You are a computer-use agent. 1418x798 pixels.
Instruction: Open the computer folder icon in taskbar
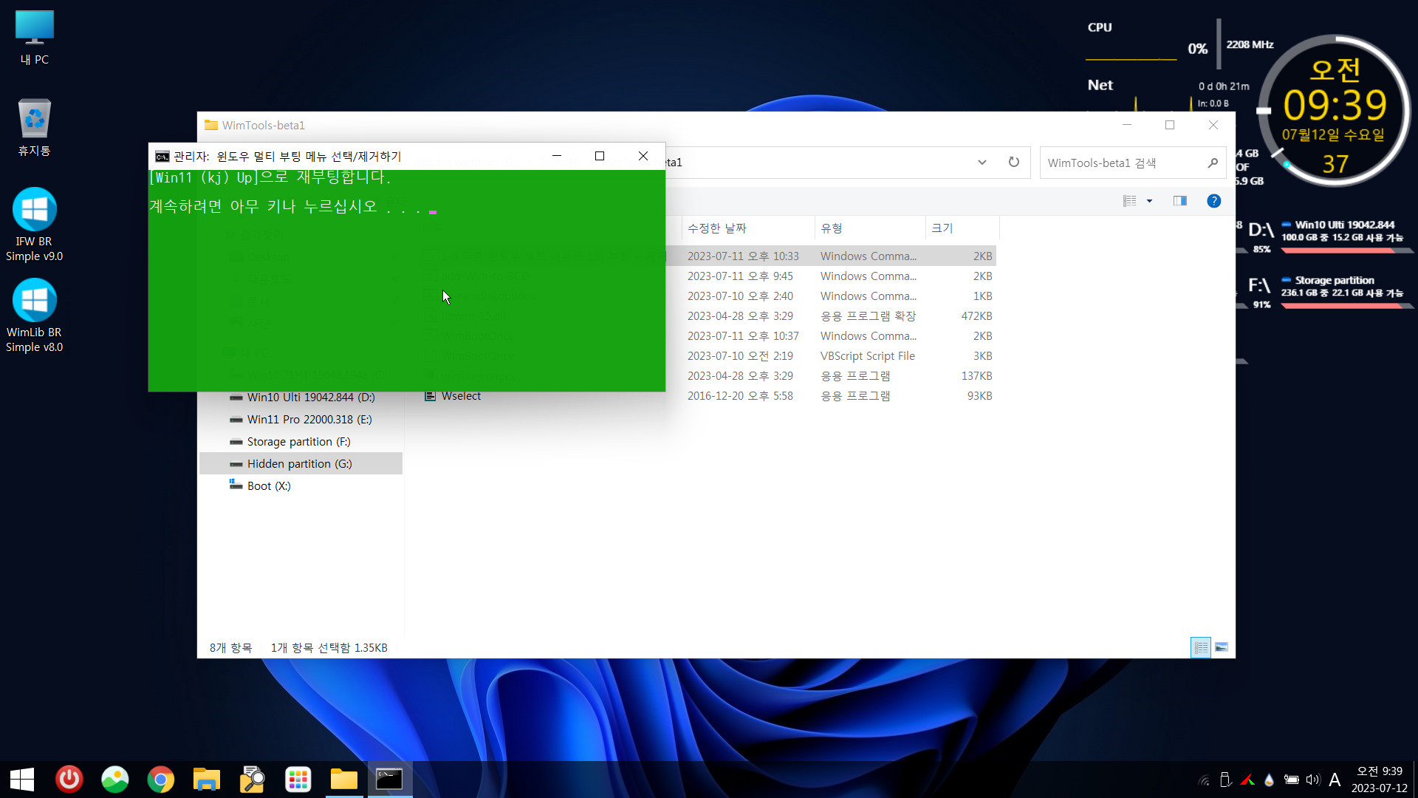tap(207, 780)
